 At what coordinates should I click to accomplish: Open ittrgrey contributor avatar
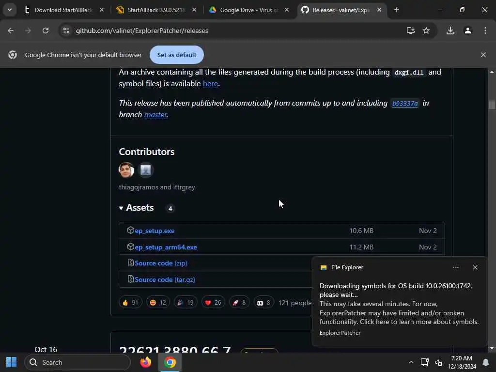(146, 170)
